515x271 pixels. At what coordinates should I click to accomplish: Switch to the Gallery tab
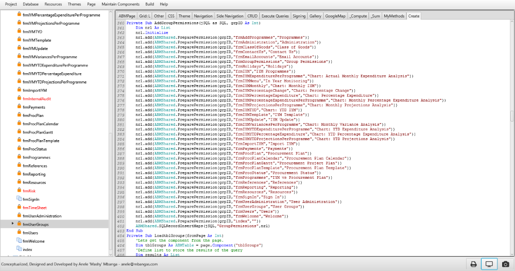click(x=315, y=16)
